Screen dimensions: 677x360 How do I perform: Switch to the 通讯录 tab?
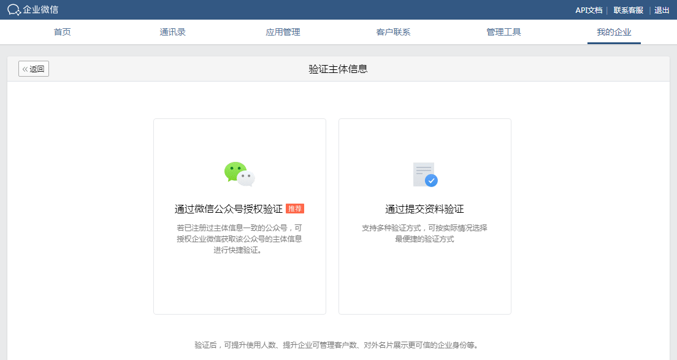[x=172, y=33]
